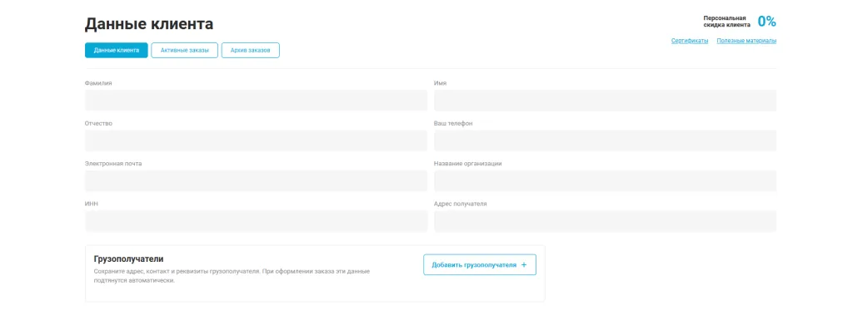Viewport: 853px width, 325px height.
Task: Click the Адрес получателя field
Action: [606, 221]
